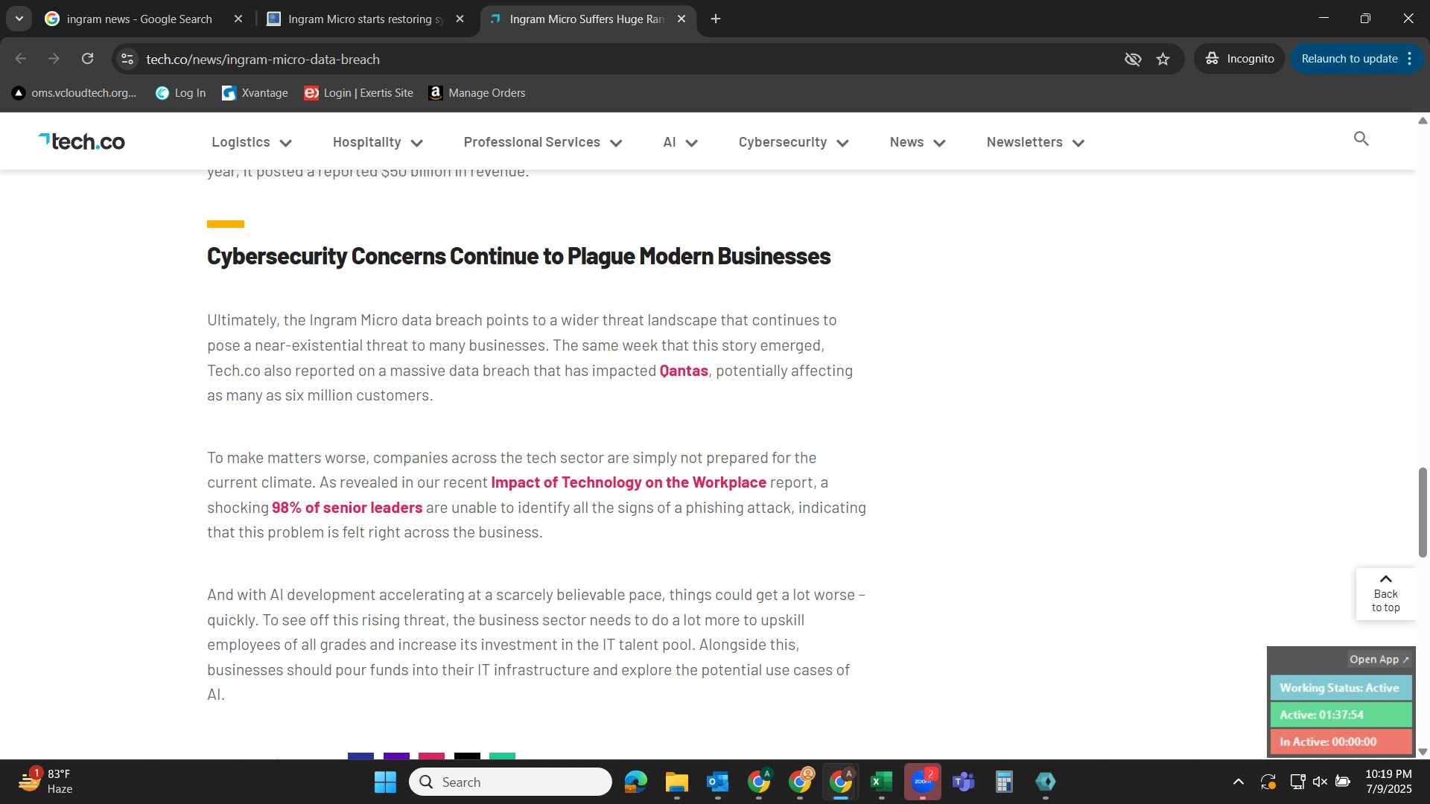Click the Back to top button
Screen dimensions: 1430x804
[x=1385, y=593]
